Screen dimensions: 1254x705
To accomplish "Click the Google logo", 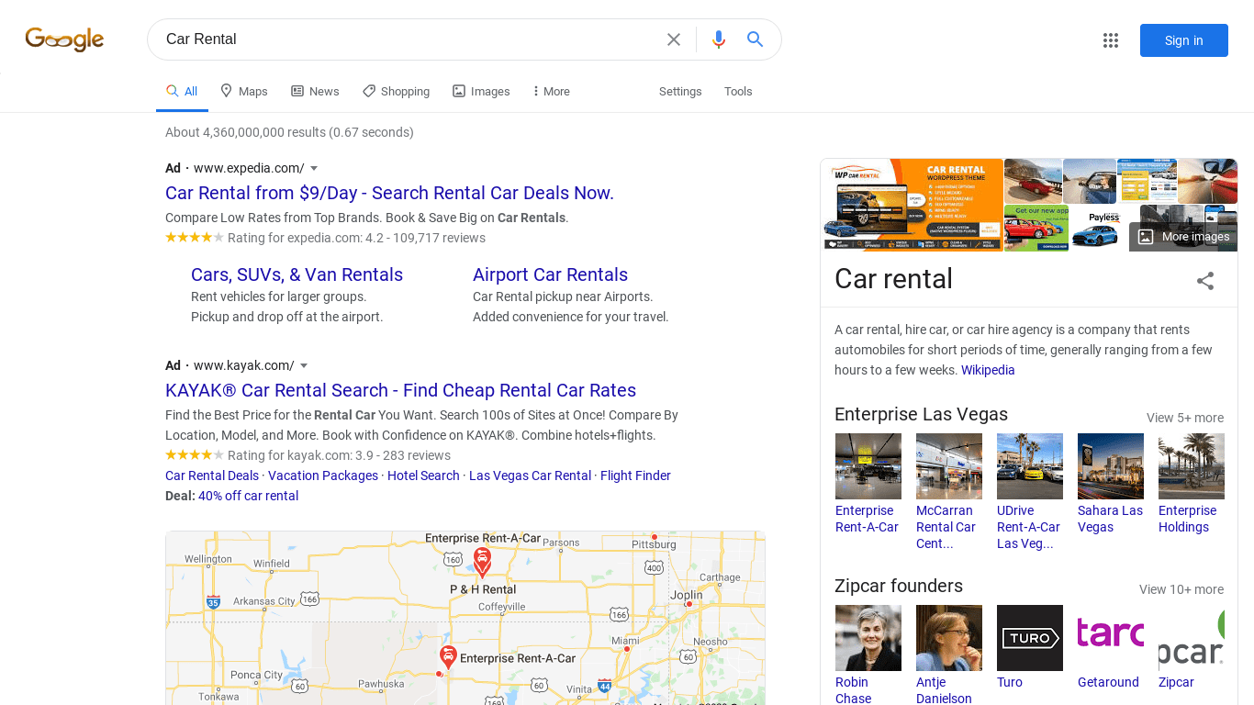I will coord(64,39).
